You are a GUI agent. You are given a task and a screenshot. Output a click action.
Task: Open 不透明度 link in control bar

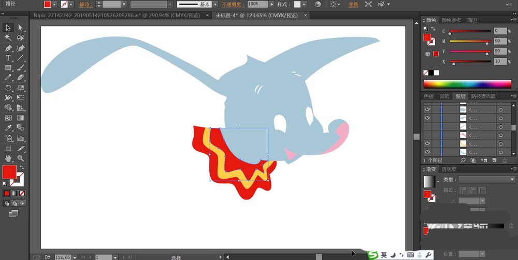coord(233,5)
